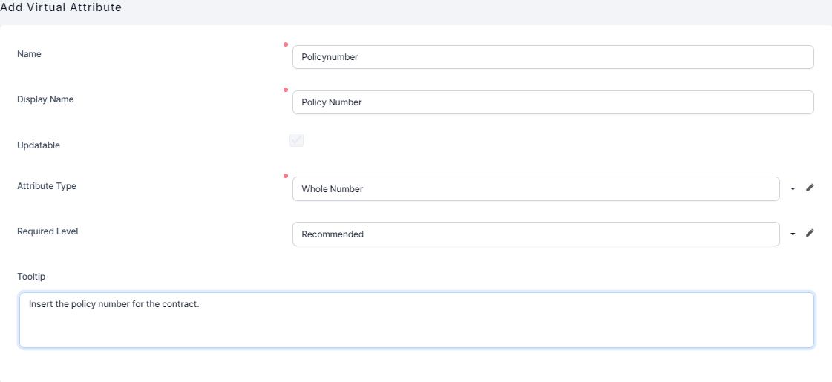
Task: Open the Attribute Type dropdown arrow
Action: click(793, 189)
